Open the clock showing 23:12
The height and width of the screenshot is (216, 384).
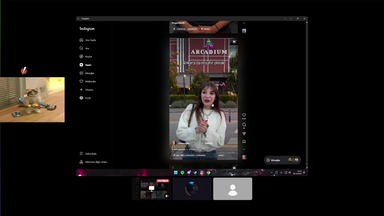coord(297,172)
